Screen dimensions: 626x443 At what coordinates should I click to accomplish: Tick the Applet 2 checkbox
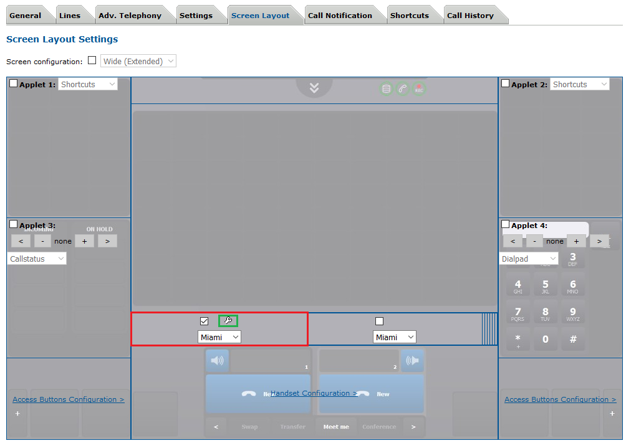point(505,83)
